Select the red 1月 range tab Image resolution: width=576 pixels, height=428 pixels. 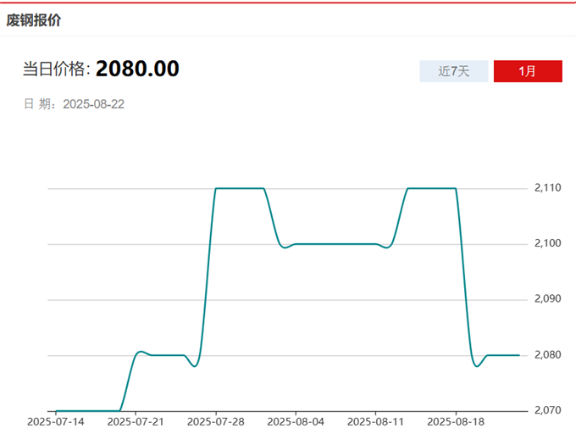527,71
